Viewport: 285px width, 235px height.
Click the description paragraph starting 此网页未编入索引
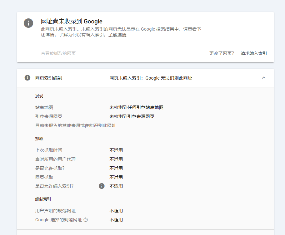pos(121,32)
